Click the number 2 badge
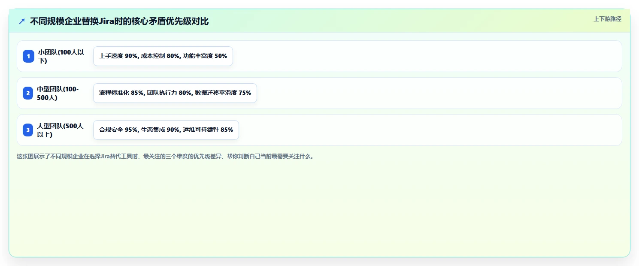The width and height of the screenshot is (639, 266). tap(28, 93)
